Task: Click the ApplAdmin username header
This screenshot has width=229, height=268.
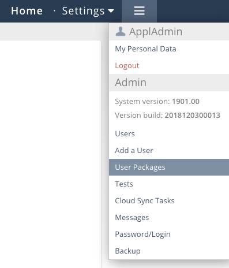Action: (156, 32)
